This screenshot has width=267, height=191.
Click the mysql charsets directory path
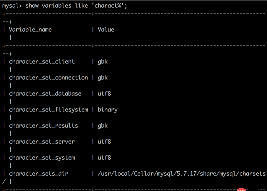(x=182, y=174)
